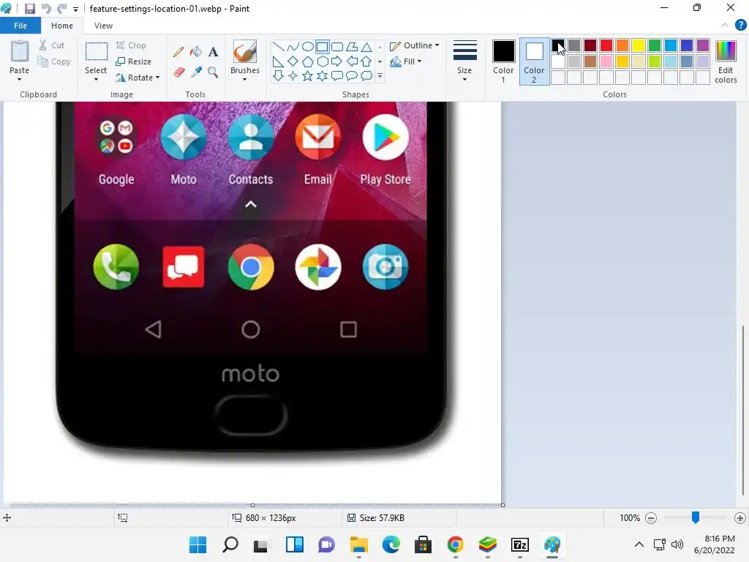Click the Copy button
749x562 pixels.
click(54, 61)
